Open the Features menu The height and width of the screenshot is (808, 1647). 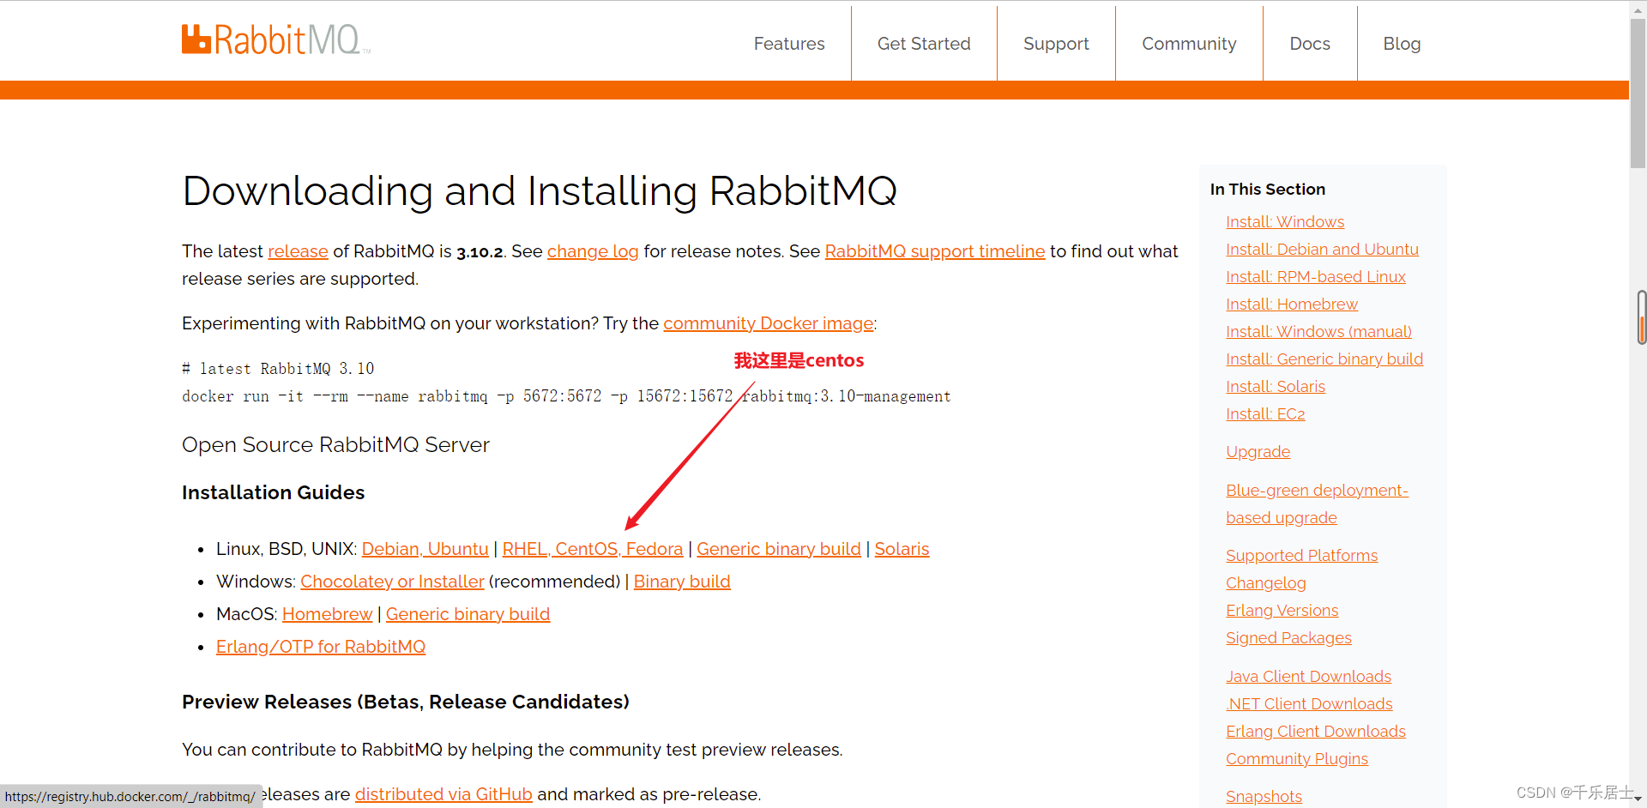(789, 44)
